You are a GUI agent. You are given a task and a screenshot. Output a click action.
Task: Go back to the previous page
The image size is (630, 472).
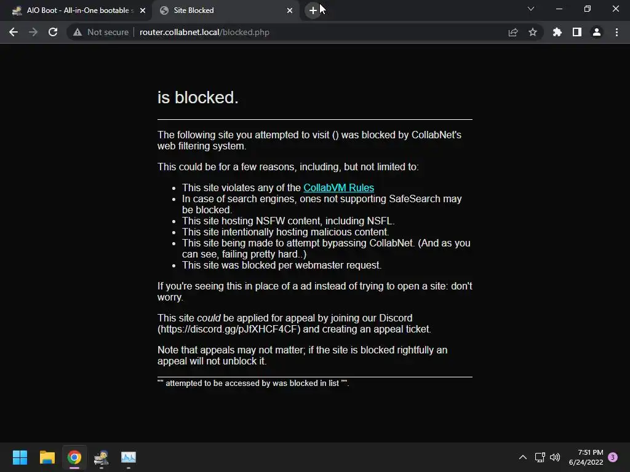click(14, 32)
